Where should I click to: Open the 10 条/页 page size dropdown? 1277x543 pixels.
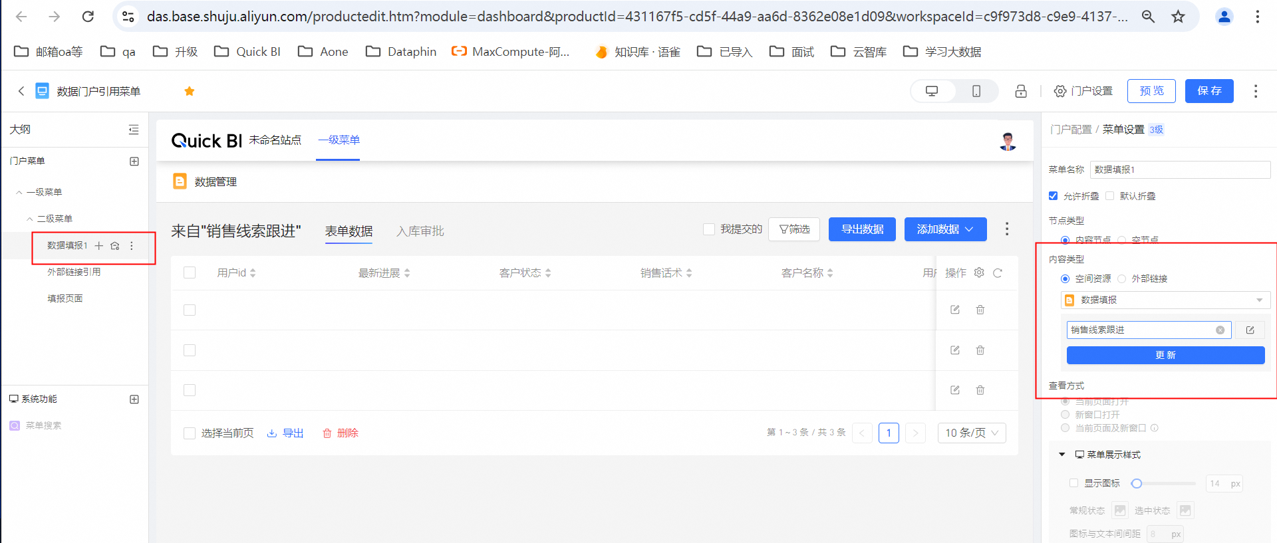(971, 433)
